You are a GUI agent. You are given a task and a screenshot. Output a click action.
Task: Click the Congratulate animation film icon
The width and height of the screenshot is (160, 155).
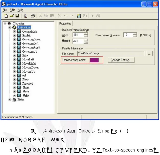[19, 32]
